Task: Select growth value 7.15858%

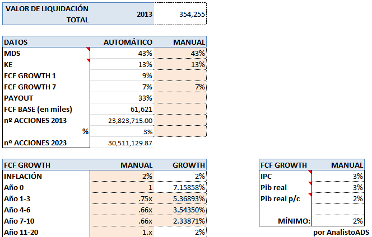Action: 180,187
